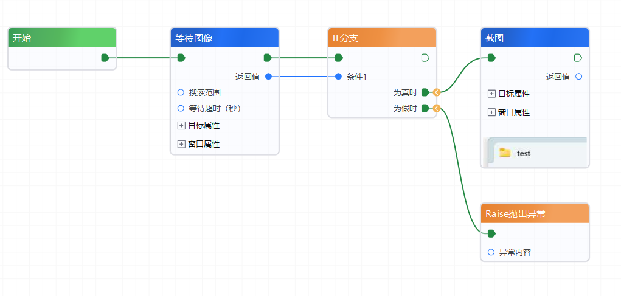The width and height of the screenshot is (621, 296).
Task: Expand 目标属性 in the 截图 node
Action: [x=491, y=94]
